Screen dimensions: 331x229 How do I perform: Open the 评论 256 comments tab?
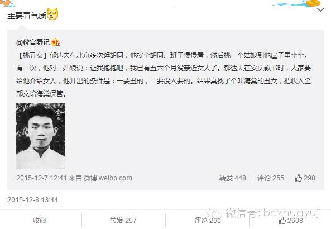click(207, 221)
